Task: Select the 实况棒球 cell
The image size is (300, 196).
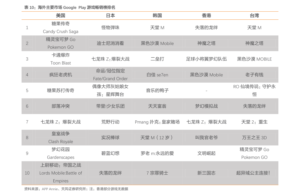Action: click(x=110, y=138)
